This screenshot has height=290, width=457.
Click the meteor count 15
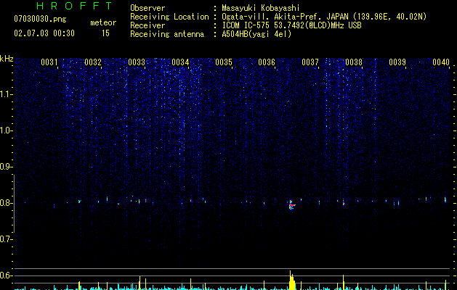click(105, 33)
